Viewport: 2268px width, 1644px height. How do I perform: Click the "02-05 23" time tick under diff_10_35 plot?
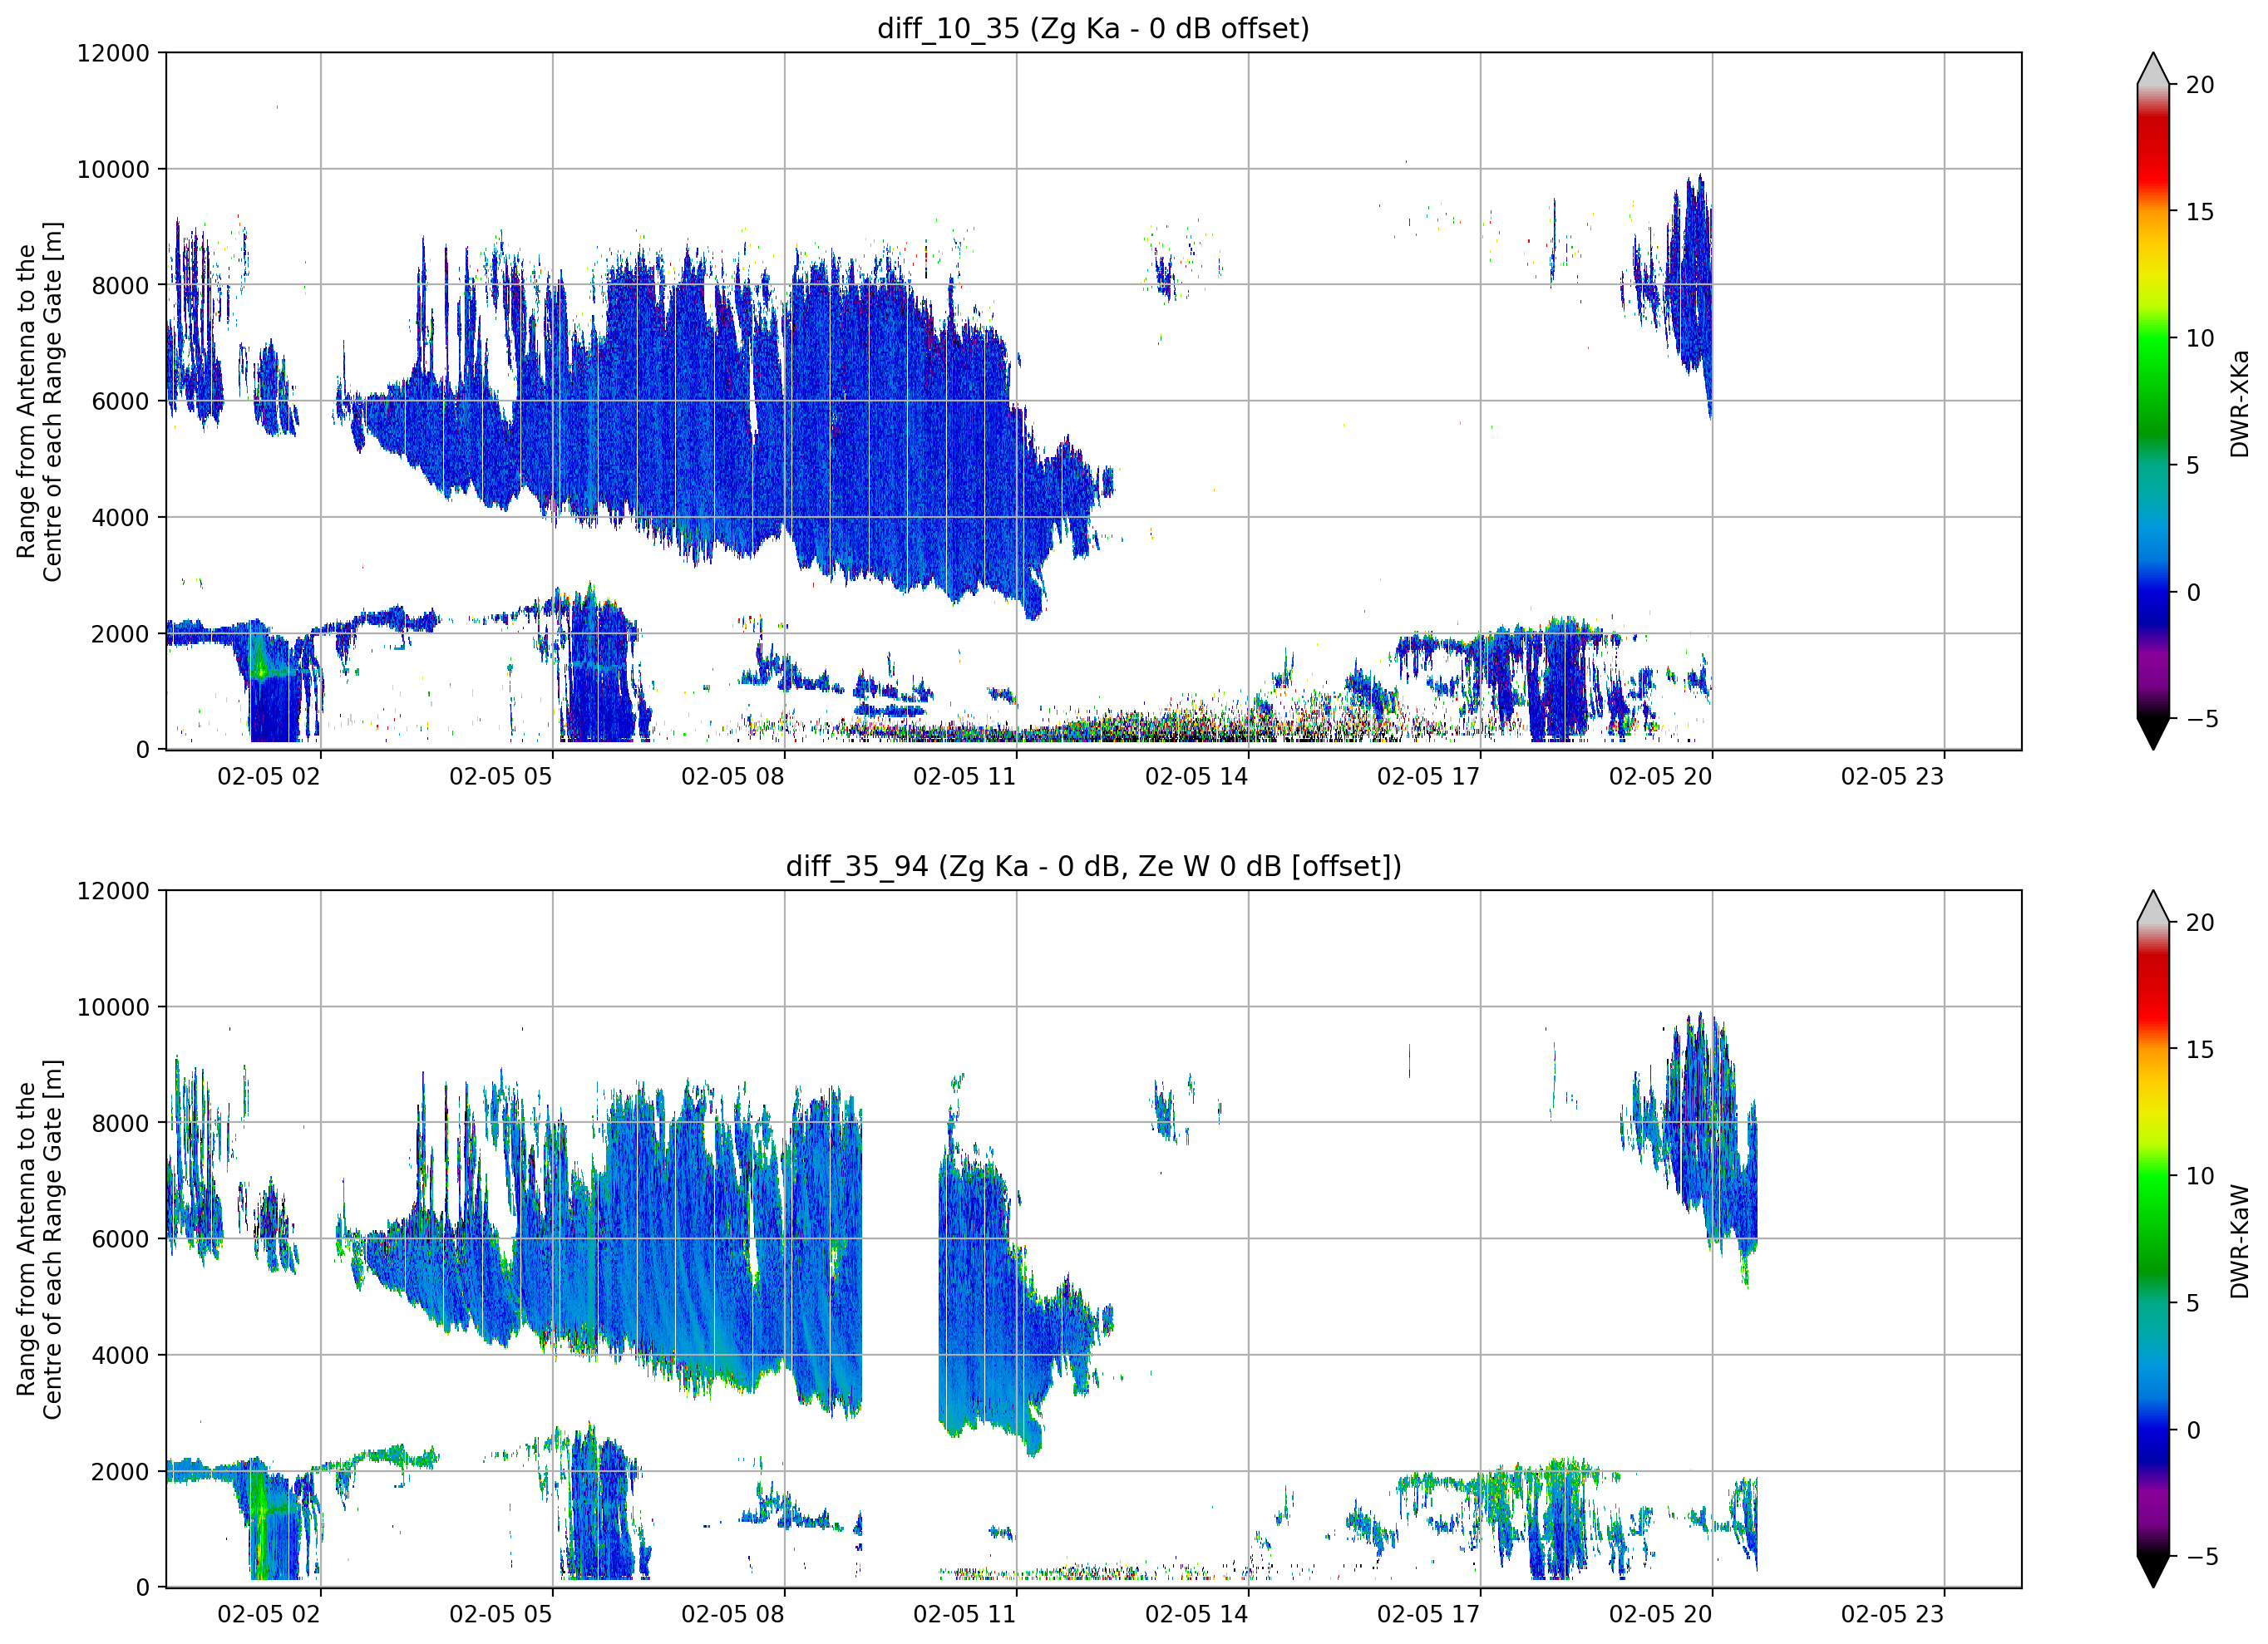[x=1893, y=777]
